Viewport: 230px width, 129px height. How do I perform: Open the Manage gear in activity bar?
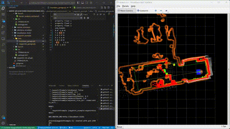[x=3, y=123]
